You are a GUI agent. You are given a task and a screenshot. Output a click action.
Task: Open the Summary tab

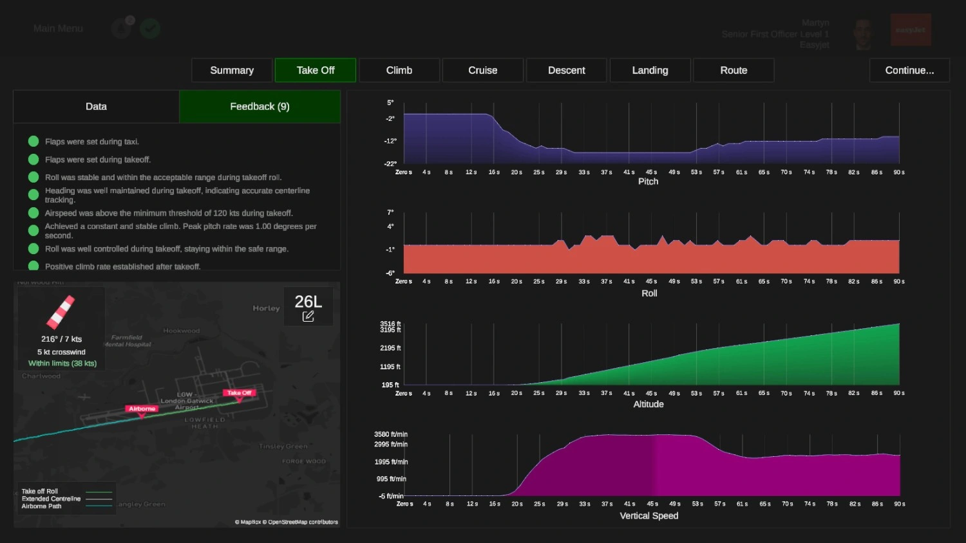point(232,70)
